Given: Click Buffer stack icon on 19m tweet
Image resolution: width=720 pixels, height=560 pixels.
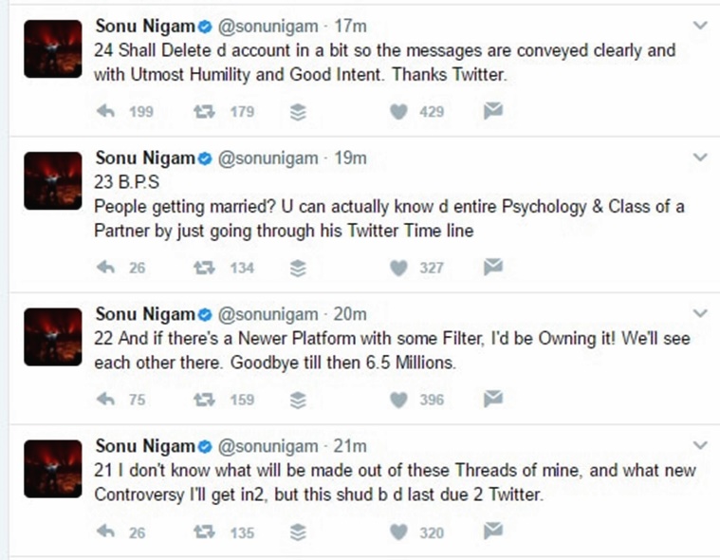Looking at the screenshot, I should [298, 269].
